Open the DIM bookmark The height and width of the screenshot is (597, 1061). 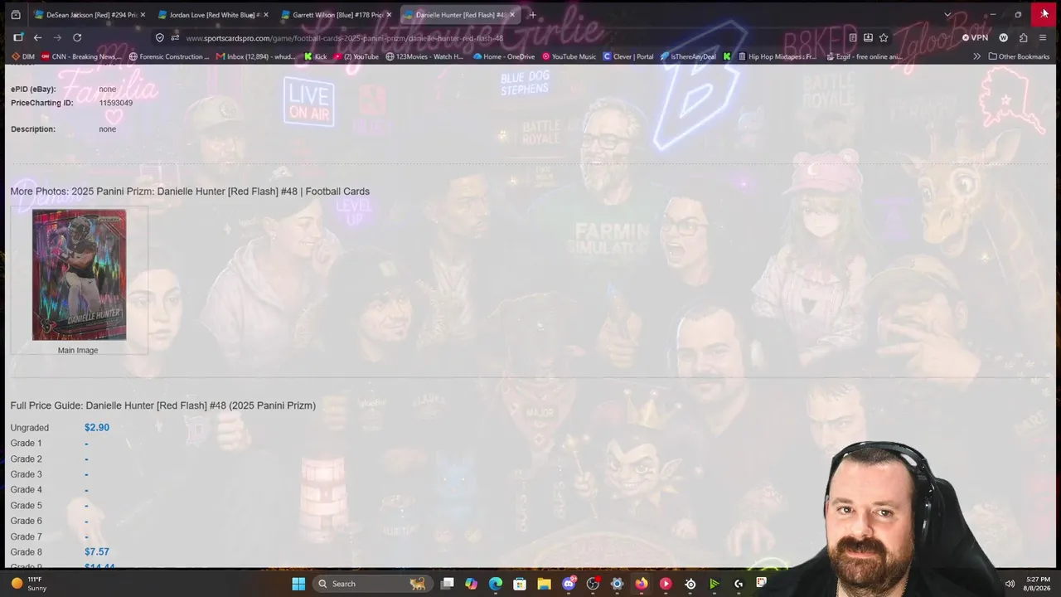[23, 56]
